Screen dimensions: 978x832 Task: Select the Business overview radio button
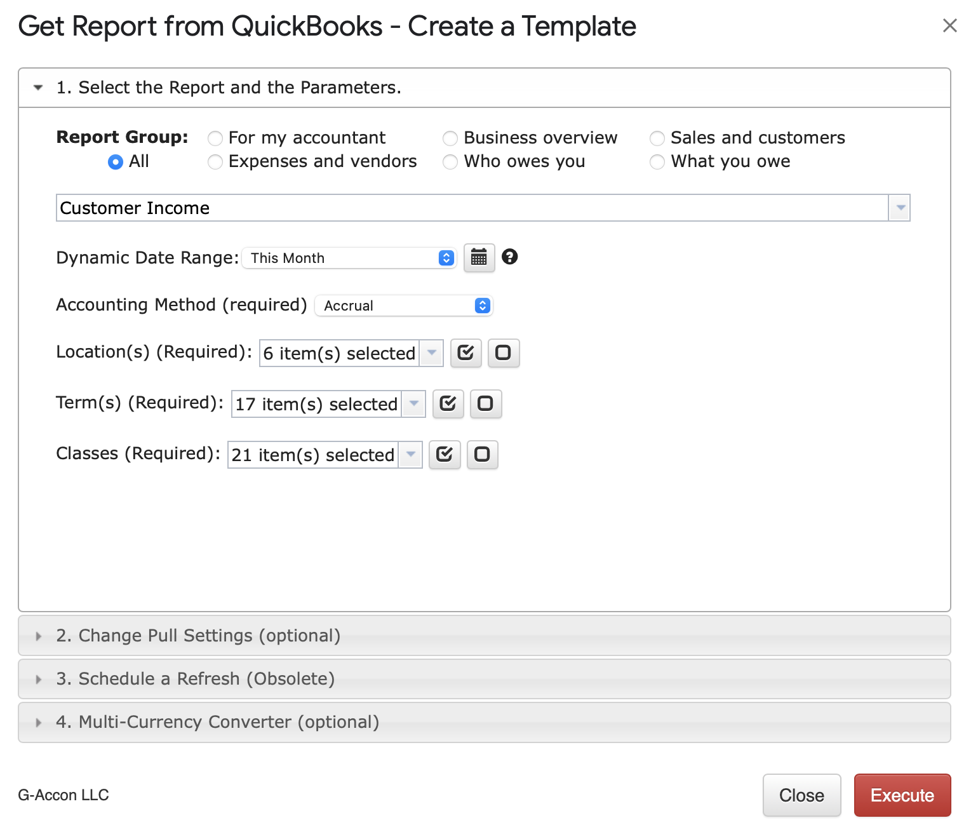(x=450, y=138)
